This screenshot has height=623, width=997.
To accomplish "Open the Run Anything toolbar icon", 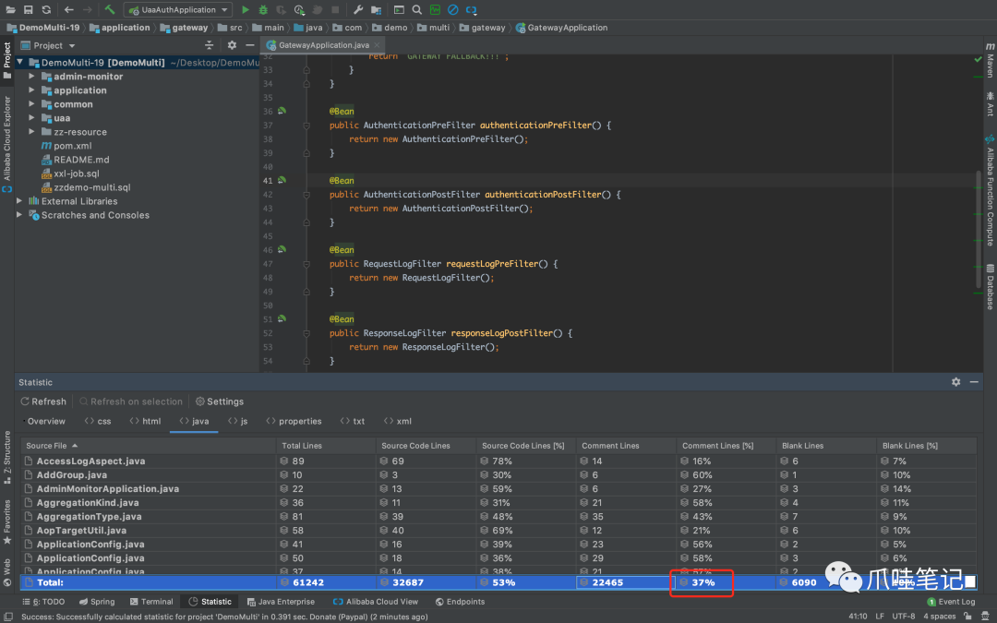I will [399, 9].
